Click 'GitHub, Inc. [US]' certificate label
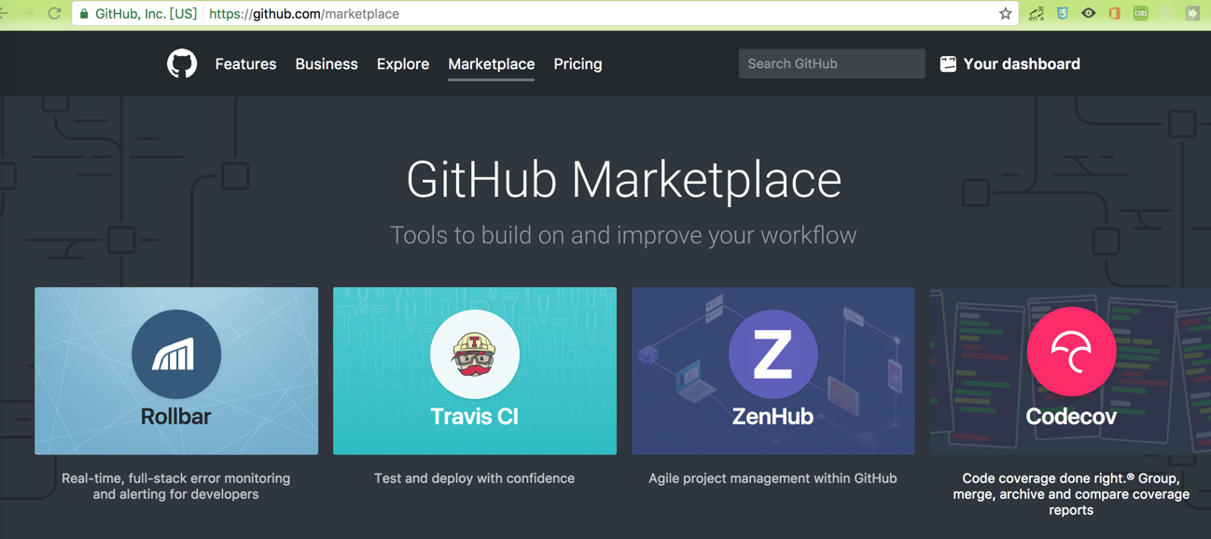 click(x=146, y=14)
